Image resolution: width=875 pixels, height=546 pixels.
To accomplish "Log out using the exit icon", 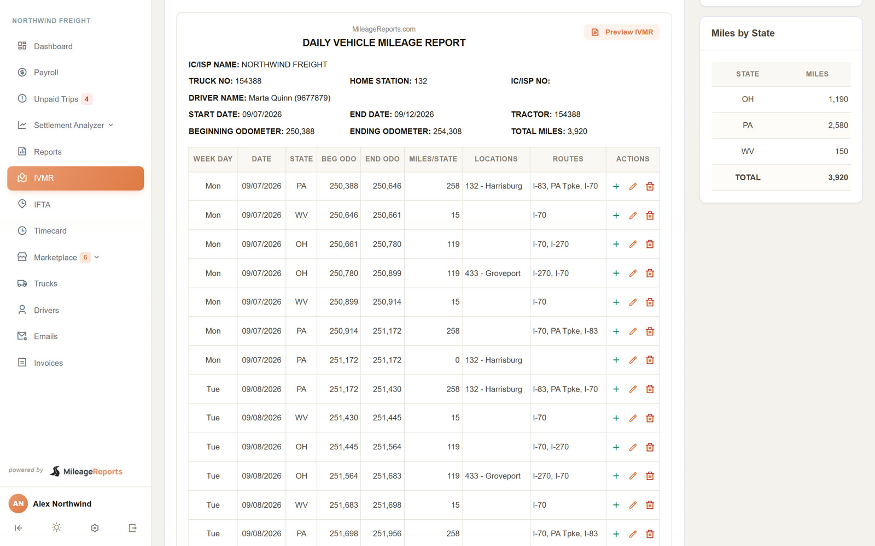I will click(x=132, y=527).
